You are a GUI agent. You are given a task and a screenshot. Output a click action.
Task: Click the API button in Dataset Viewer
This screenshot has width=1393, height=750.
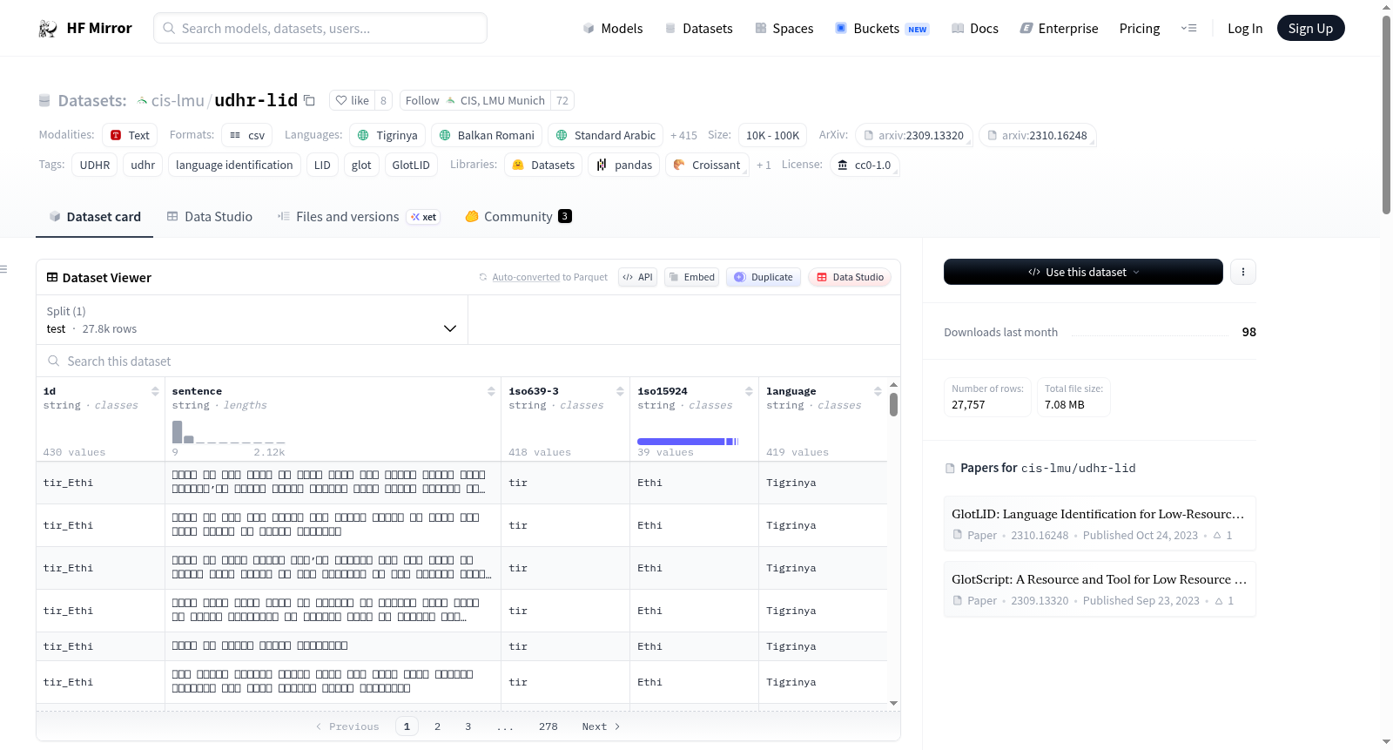pyautogui.click(x=637, y=277)
